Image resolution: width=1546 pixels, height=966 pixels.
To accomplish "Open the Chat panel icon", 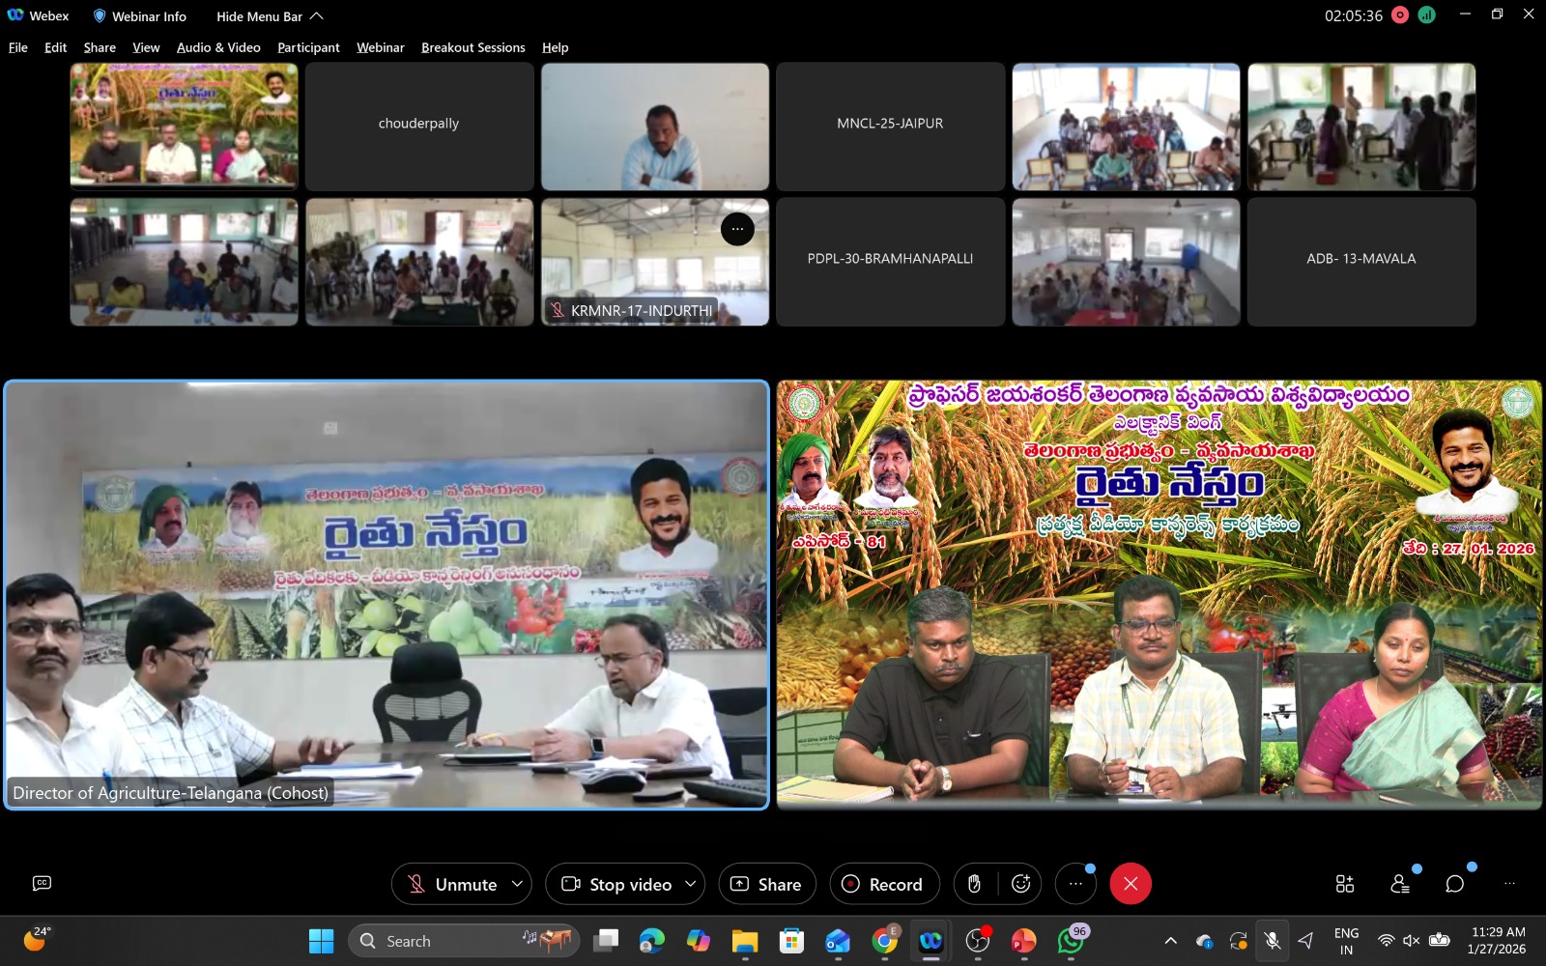I will click(x=1454, y=884).
